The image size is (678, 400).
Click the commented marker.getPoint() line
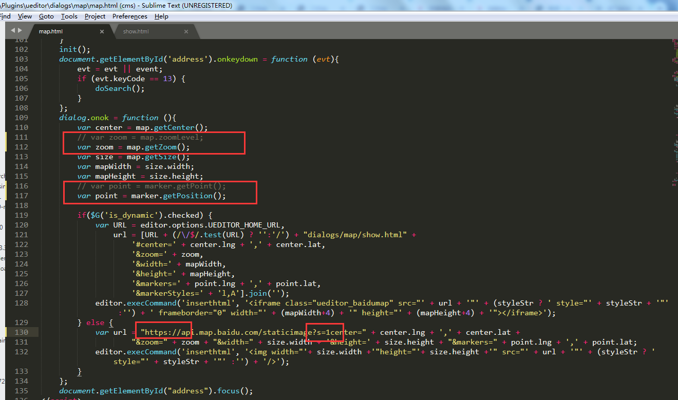tap(152, 186)
